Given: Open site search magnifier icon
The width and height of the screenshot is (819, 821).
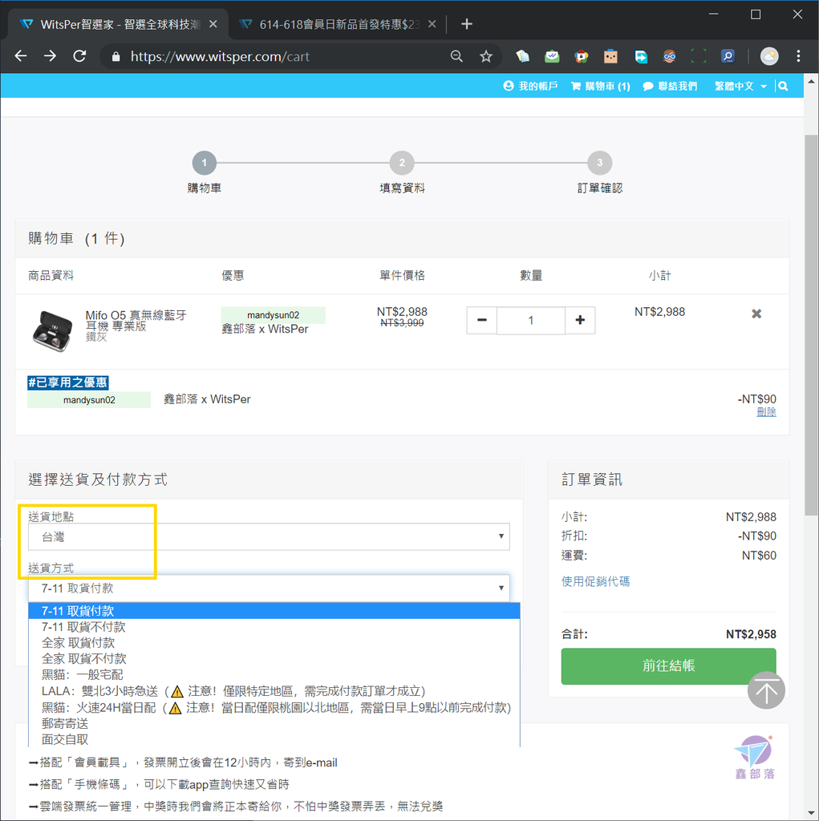Looking at the screenshot, I should click(783, 86).
